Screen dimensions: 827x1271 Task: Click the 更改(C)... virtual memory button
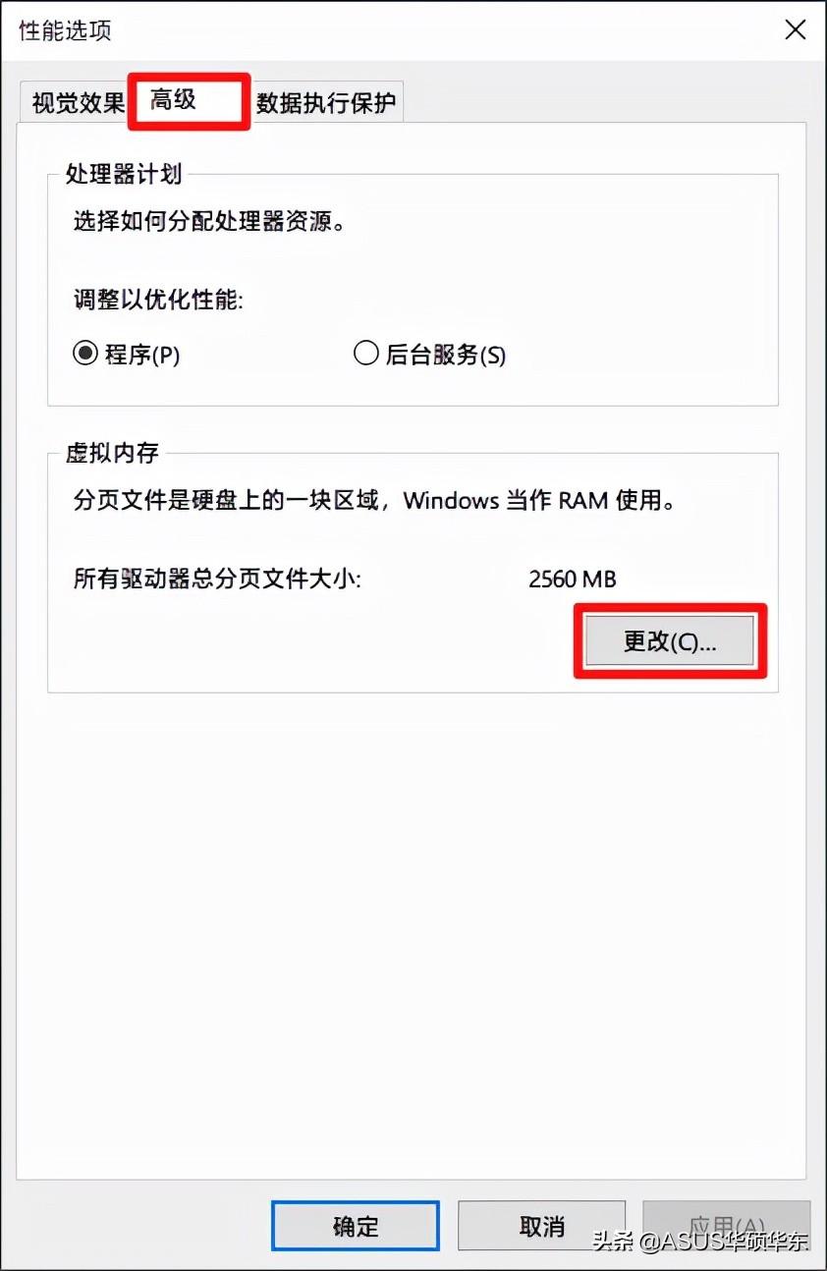pyautogui.click(x=670, y=641)
